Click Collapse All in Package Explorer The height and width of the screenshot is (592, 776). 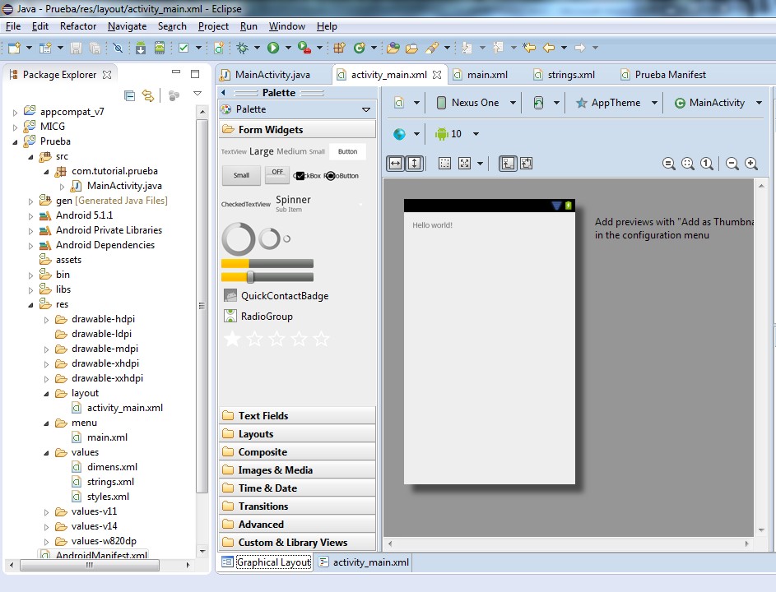[130, 95]
